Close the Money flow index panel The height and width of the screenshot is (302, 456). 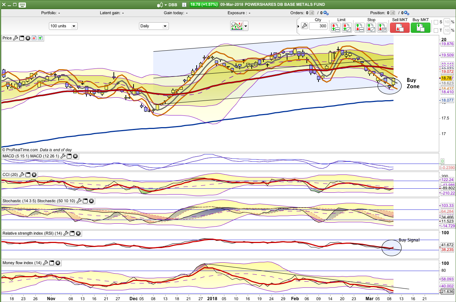pos(58,263)
